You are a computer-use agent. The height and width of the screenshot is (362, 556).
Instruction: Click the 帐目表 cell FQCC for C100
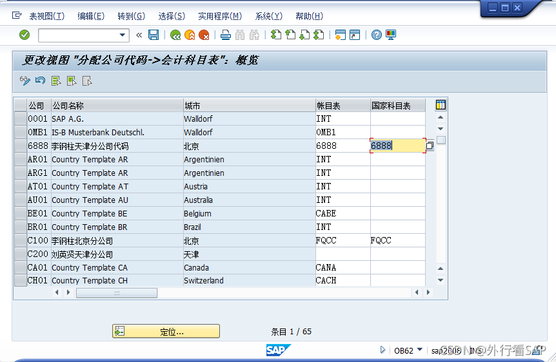click(x=343, y=240)
